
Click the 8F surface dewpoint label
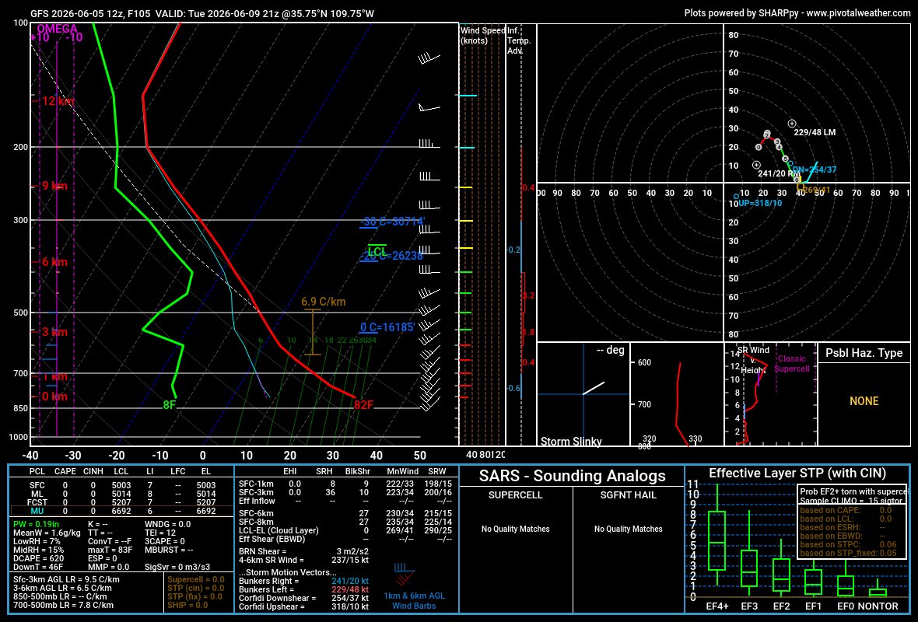pyautogui.click(x=169, y=405)
